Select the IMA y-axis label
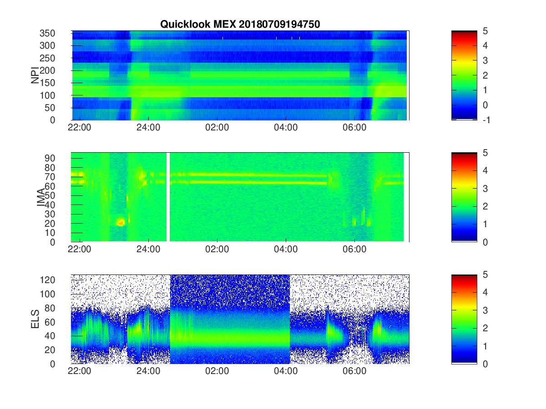Screen dimensions: 546x409 41,198
